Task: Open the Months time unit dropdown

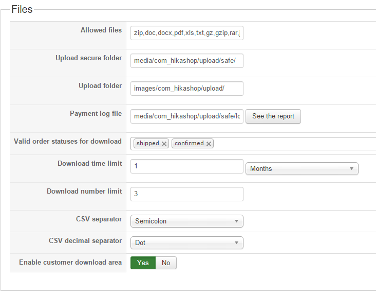Action: point(302,168)
